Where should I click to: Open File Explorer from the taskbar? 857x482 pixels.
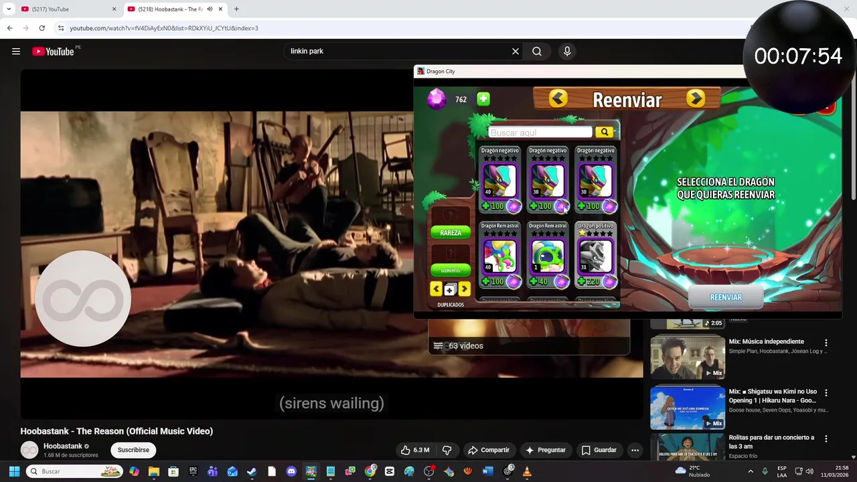coord(153,471)
